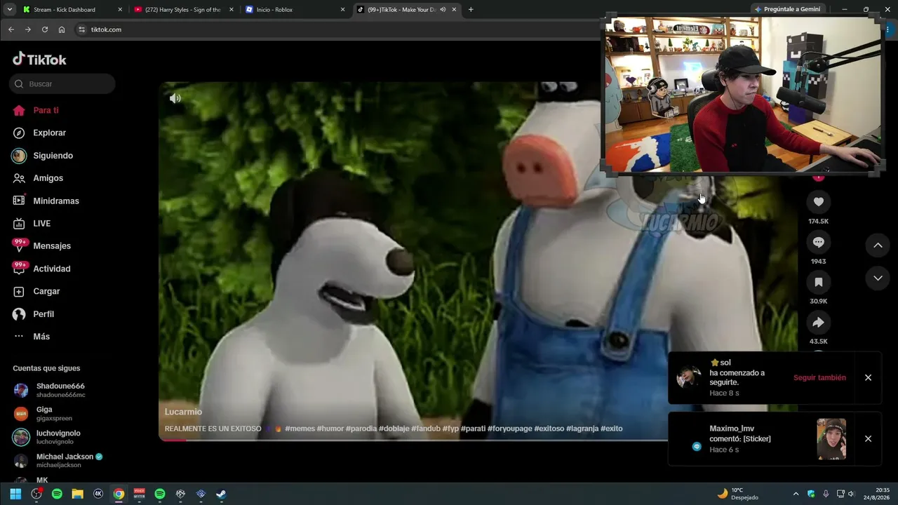This screenshot has width=898, height=505.
Task: Open the video comments
Action: pos(818,242)
